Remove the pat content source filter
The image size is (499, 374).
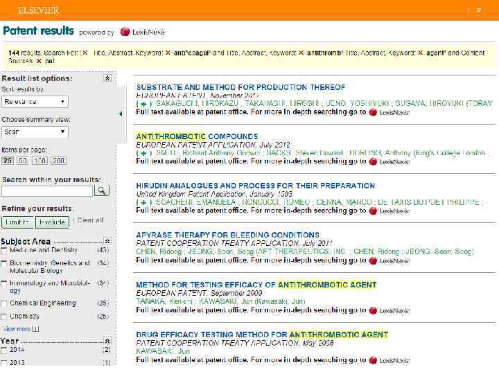click(x=39, y=61)
